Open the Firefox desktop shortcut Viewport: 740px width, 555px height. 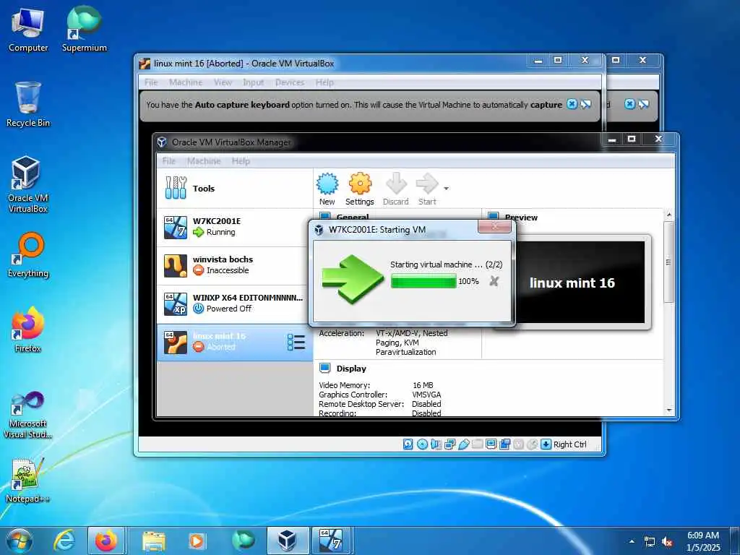[x=28, y=330]
